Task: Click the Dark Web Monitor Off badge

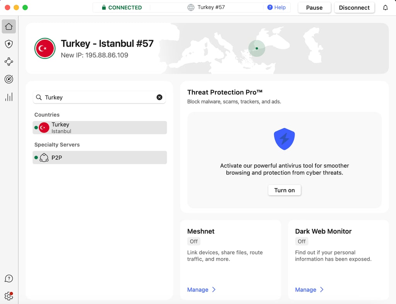Action: [x=302, y=241]
